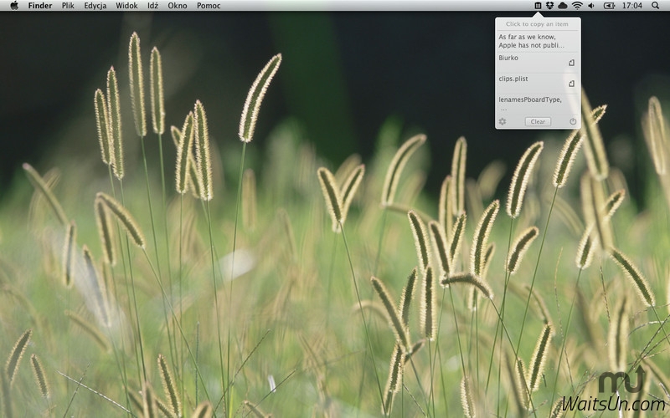The image size is (670, 418).
Task: Quit the clipboard app via power icon
Action: 573,121
